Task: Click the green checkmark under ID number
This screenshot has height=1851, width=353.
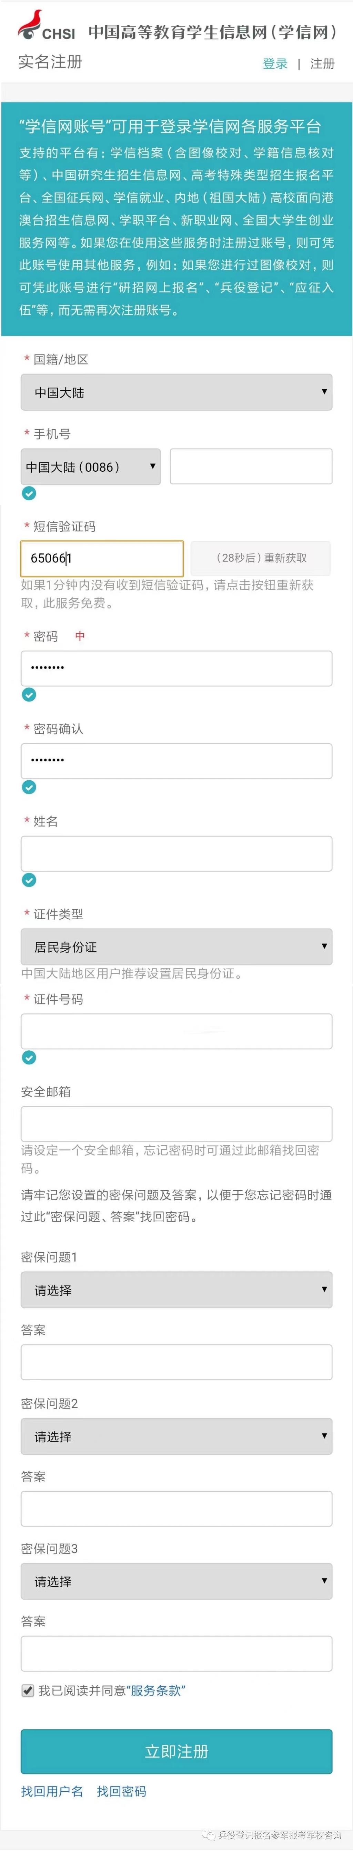Action: click(x=29, y=1057)
